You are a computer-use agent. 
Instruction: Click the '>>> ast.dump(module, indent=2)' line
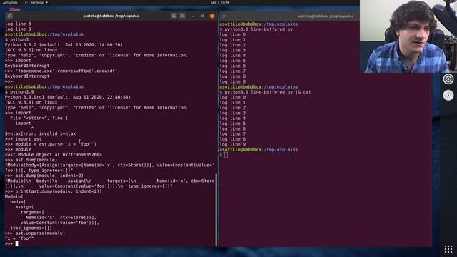pos(44,176)
